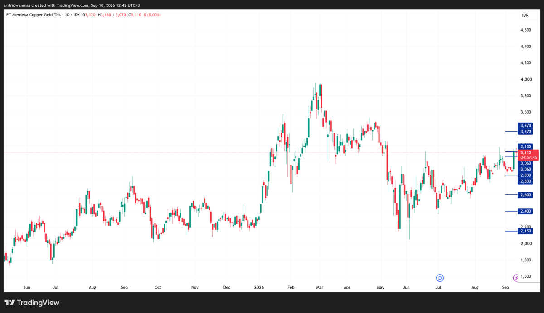The image size is (544, 313).
Task: Click the Dec label on the time axis
Action: 227,287
